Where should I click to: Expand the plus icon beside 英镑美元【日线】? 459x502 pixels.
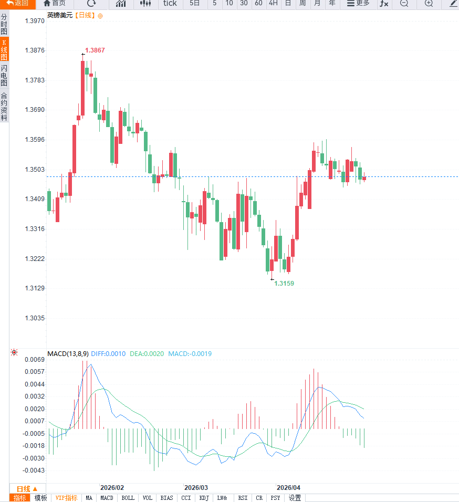coord(100,16)
